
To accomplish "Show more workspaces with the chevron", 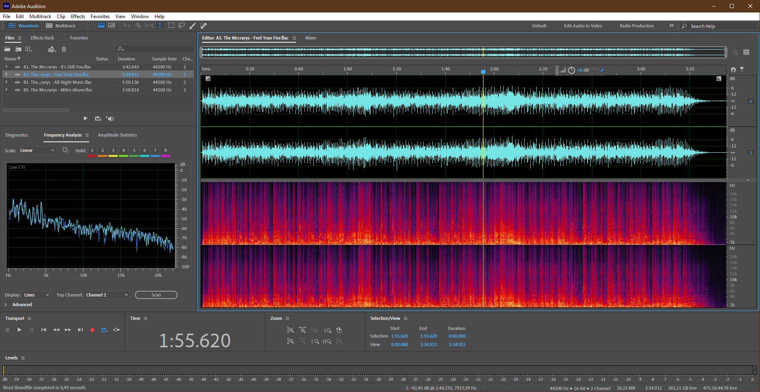I will click(672, 25).
